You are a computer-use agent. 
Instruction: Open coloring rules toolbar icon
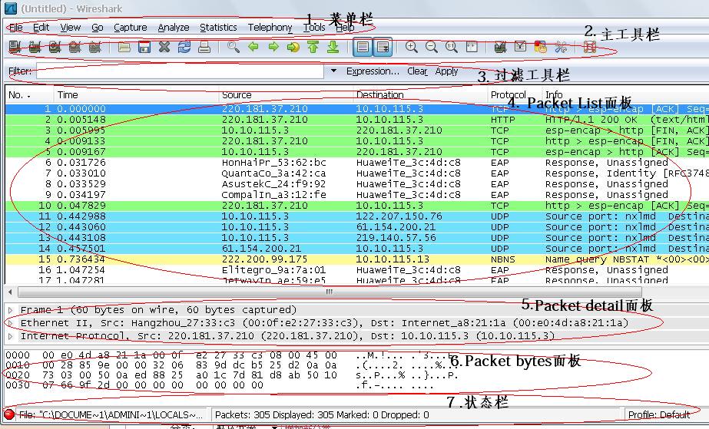540,47
